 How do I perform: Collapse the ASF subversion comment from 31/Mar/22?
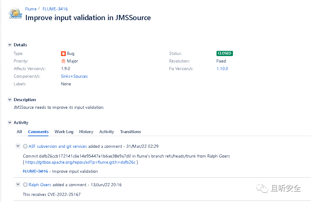pos(18,146)
